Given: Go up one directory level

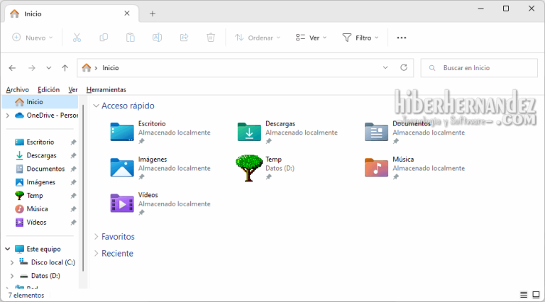Looking at the screenshot, I should pos(65,68).
